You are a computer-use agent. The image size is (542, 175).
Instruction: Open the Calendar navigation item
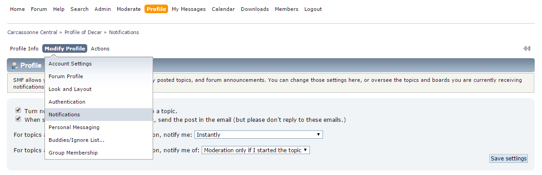pyautogui.click(x=224, y=10)
